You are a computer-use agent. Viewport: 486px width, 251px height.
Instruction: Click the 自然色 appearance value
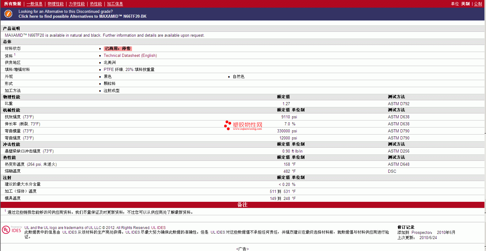coord(239,77)
